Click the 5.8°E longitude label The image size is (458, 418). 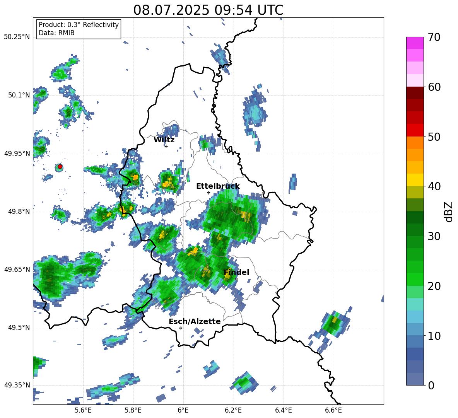[133, 410]
